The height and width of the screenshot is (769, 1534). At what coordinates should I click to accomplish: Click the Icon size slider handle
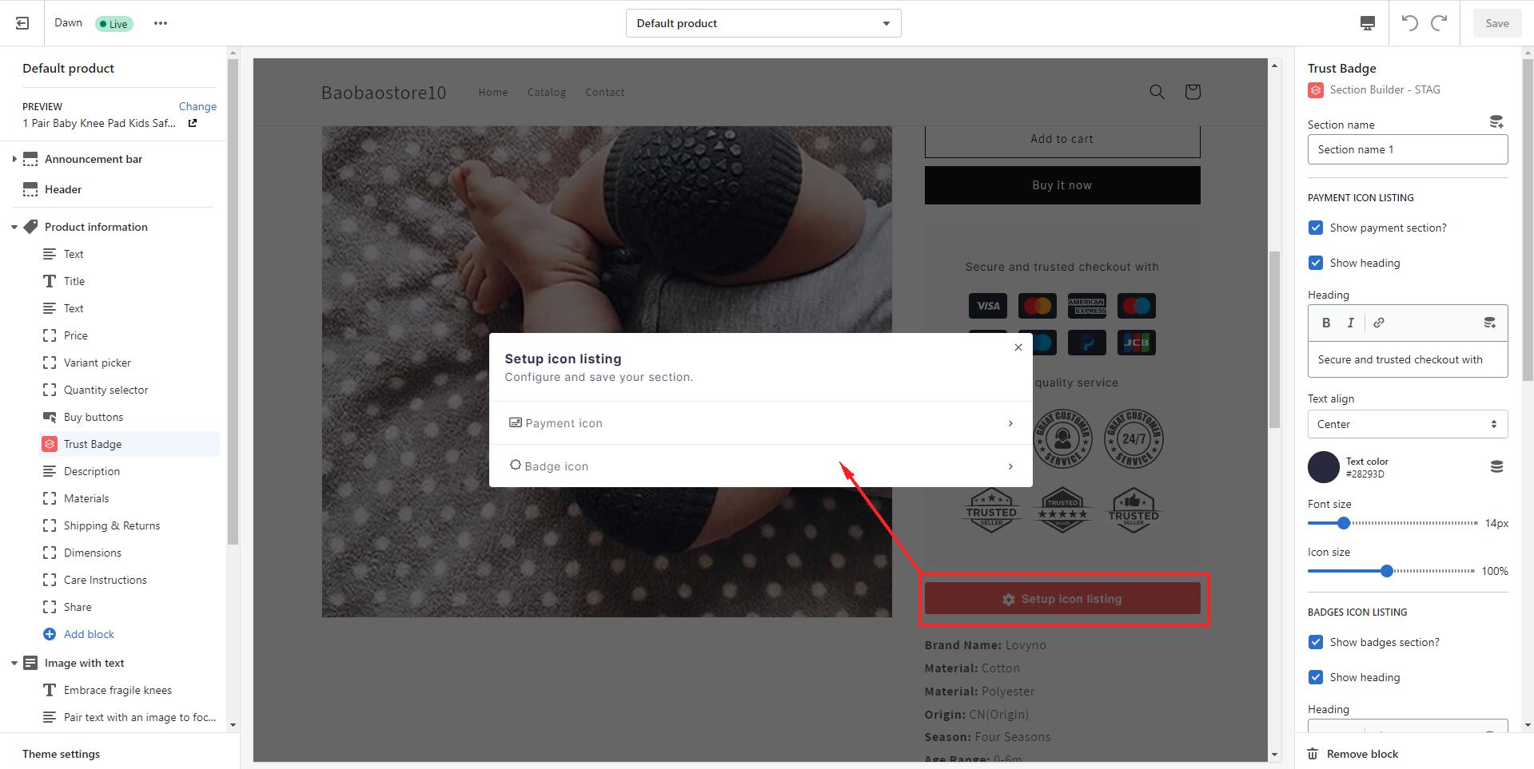click(1387, 571)
